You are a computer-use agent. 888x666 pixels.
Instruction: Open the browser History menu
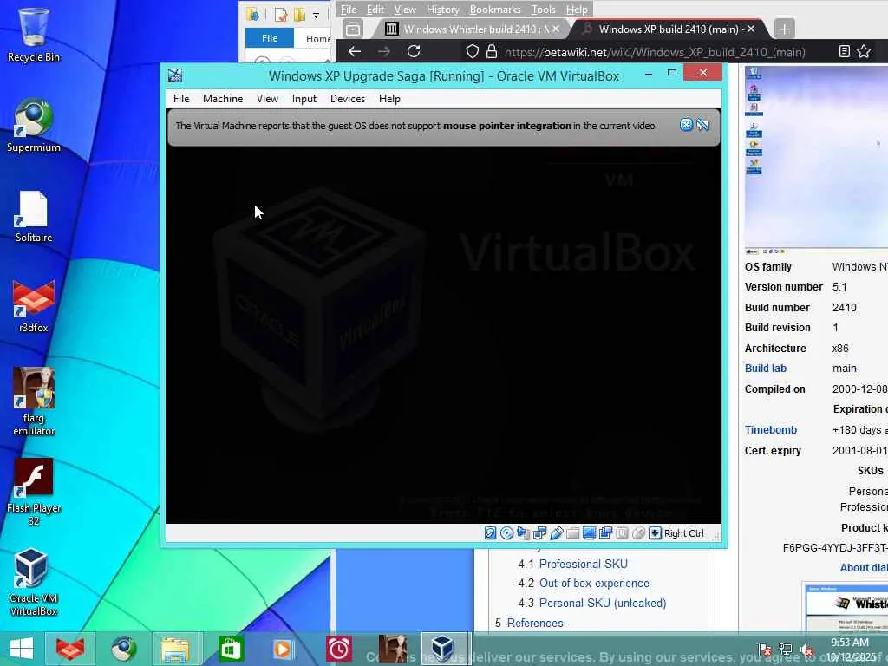[x=442, y=9]
